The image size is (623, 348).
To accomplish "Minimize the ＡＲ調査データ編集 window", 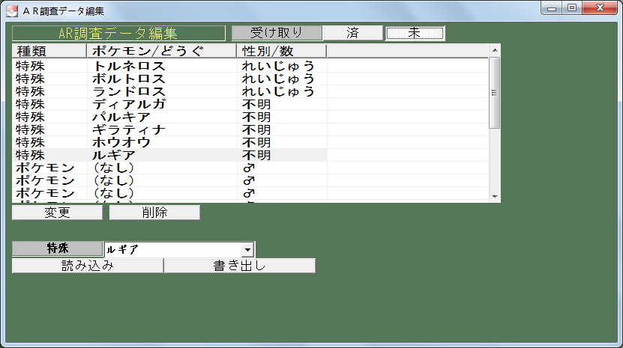I will pos(552,8).
